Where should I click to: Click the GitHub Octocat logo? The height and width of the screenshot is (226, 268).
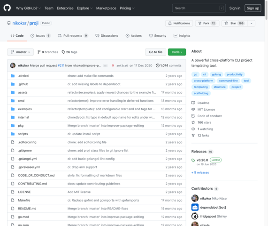(x=7, y=8)
